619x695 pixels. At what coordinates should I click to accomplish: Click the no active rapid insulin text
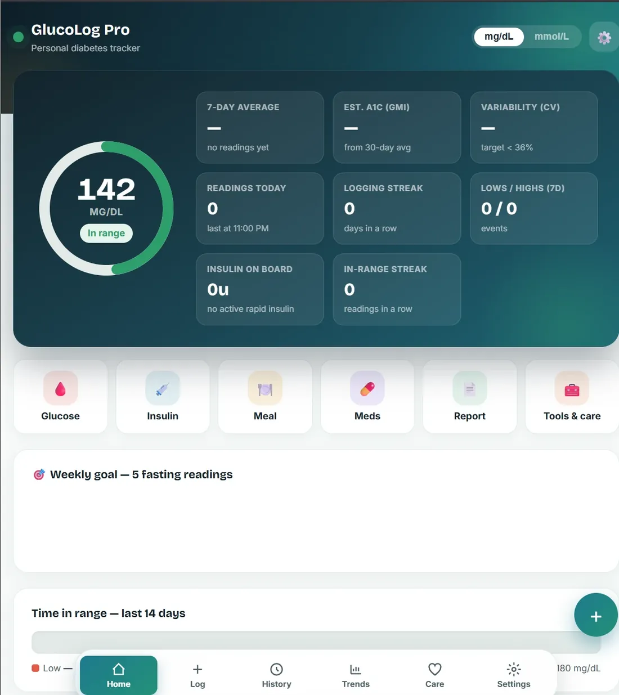250,309
